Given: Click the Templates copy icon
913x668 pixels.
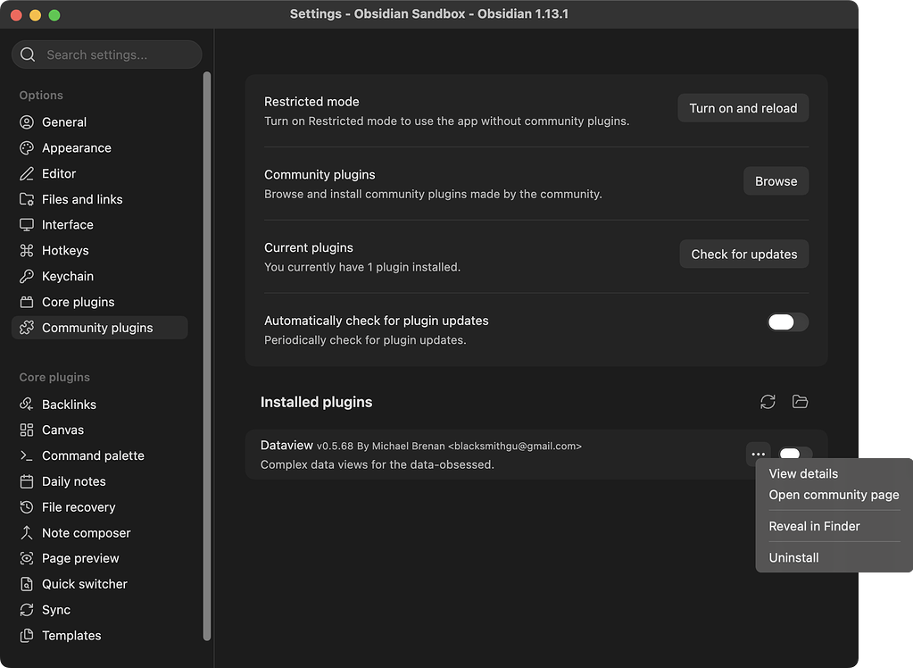Looking at the screenshot, I should (27, 635).
